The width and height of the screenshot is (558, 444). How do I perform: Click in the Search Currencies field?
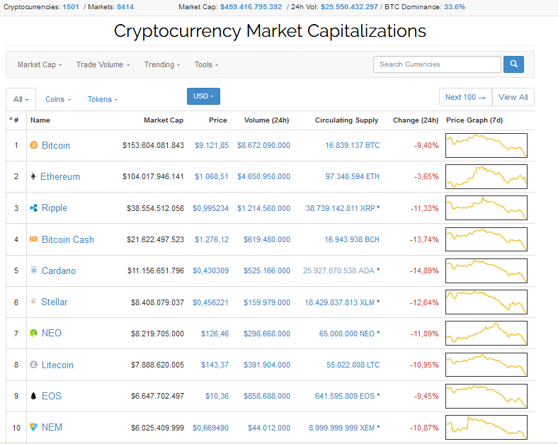(x=437, y=64)
